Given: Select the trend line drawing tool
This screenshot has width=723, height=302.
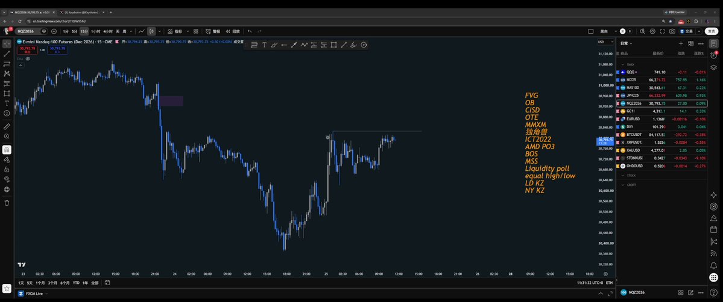Looking at the screenshot, I should tap(7, 54).
